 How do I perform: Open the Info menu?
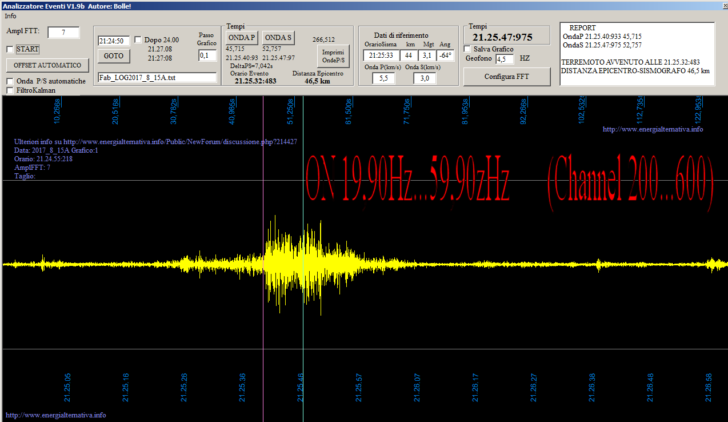click(x=10, y=16)
